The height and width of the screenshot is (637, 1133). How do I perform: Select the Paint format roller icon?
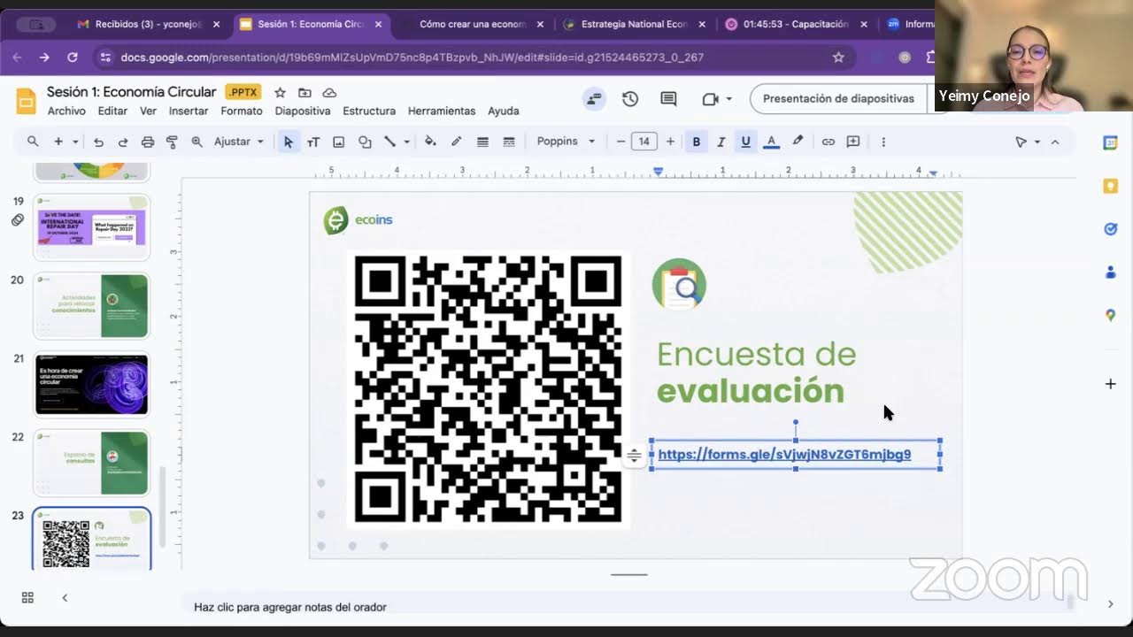[x=172, y=142]
